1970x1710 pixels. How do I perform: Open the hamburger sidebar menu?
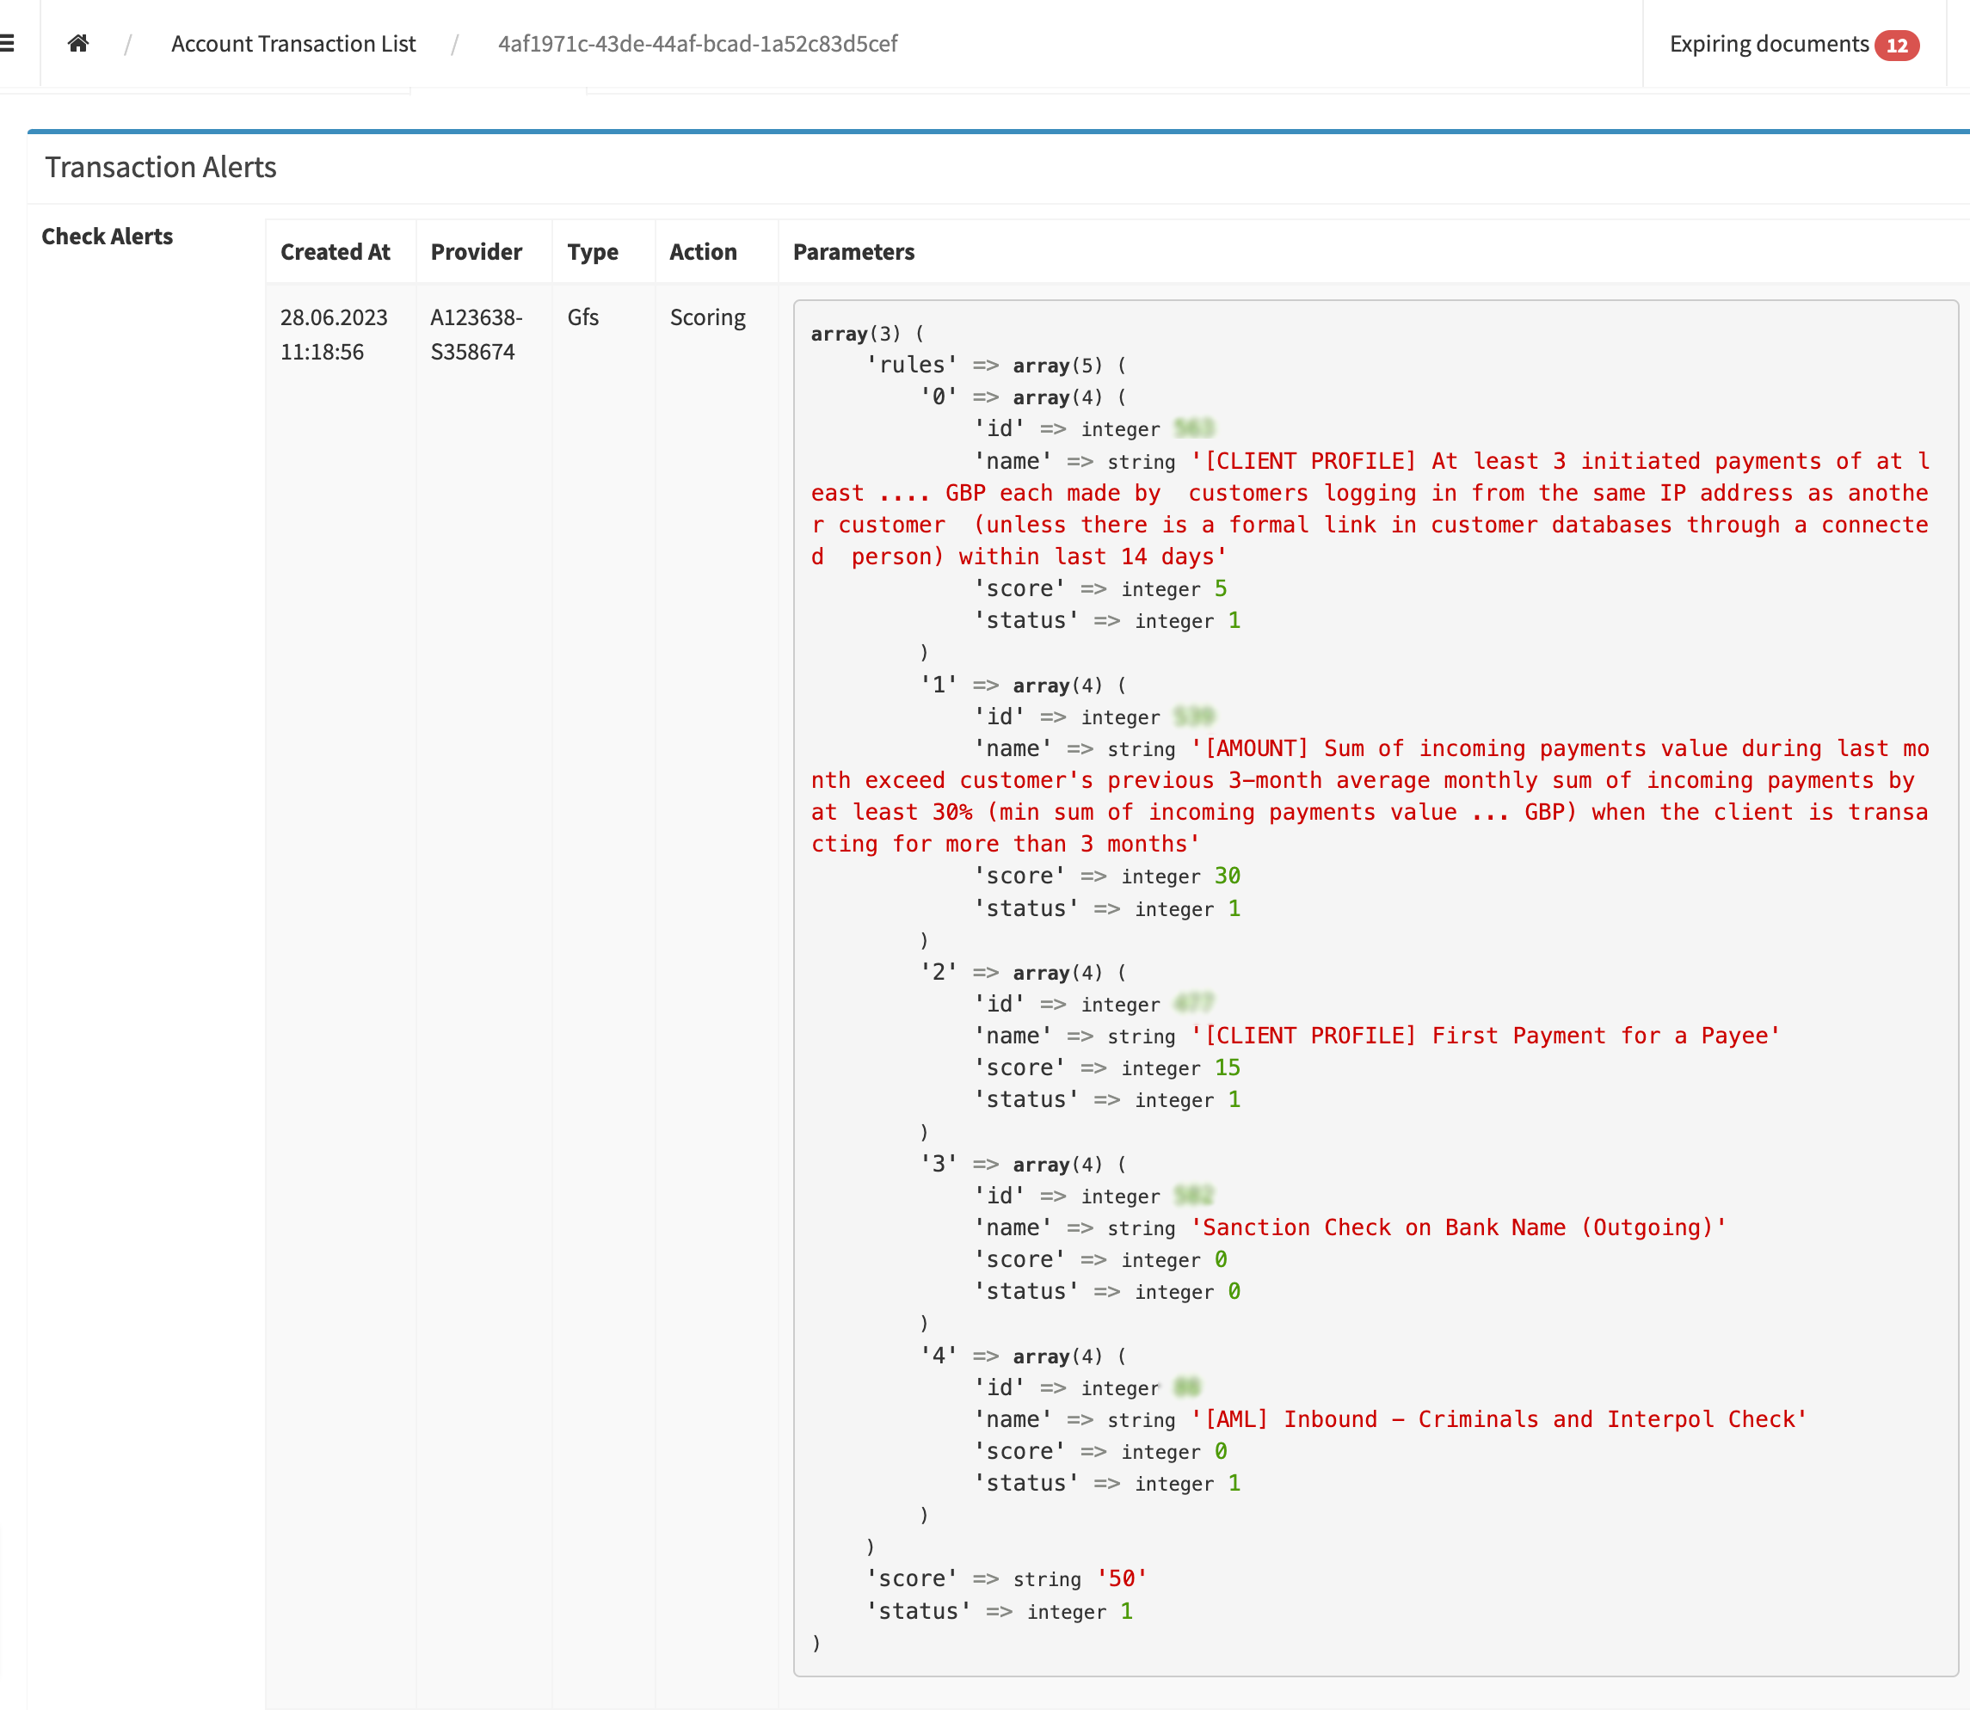pos(8,43)
